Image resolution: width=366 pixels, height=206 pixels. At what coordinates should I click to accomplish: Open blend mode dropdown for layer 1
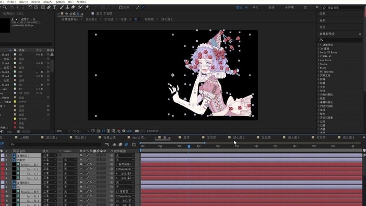click(x=50, y=155)
